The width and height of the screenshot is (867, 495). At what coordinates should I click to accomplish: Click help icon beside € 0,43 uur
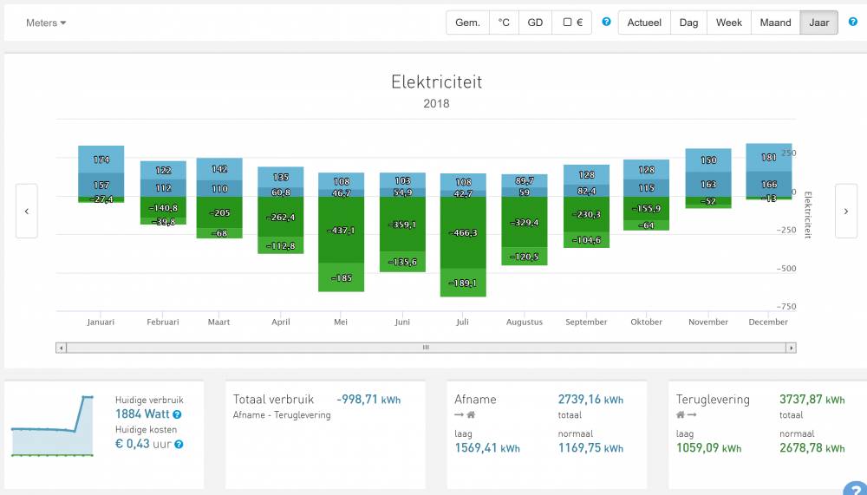(179, 445)
